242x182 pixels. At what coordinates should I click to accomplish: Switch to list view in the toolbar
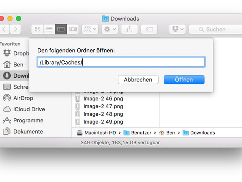[x=49, y=29]
